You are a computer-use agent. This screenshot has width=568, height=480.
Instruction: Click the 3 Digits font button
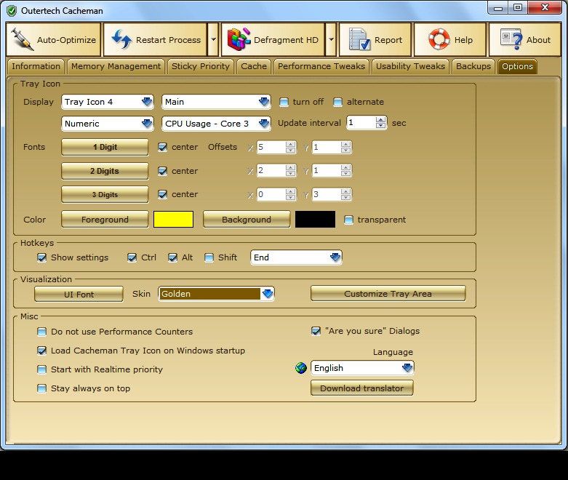click(x=105, y=194)
